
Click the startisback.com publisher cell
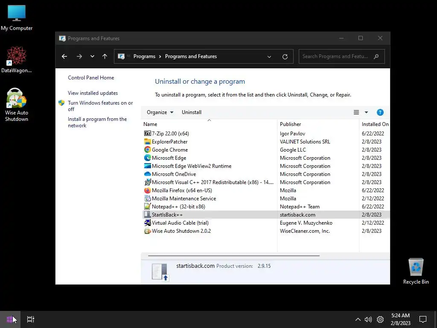(x=297, y=215)
